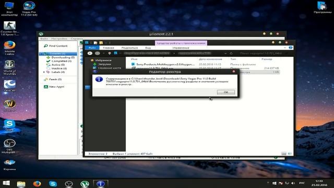Switch Explorer to details view icon
Viewport: 334px width, 188px height.
click(284, 154)
